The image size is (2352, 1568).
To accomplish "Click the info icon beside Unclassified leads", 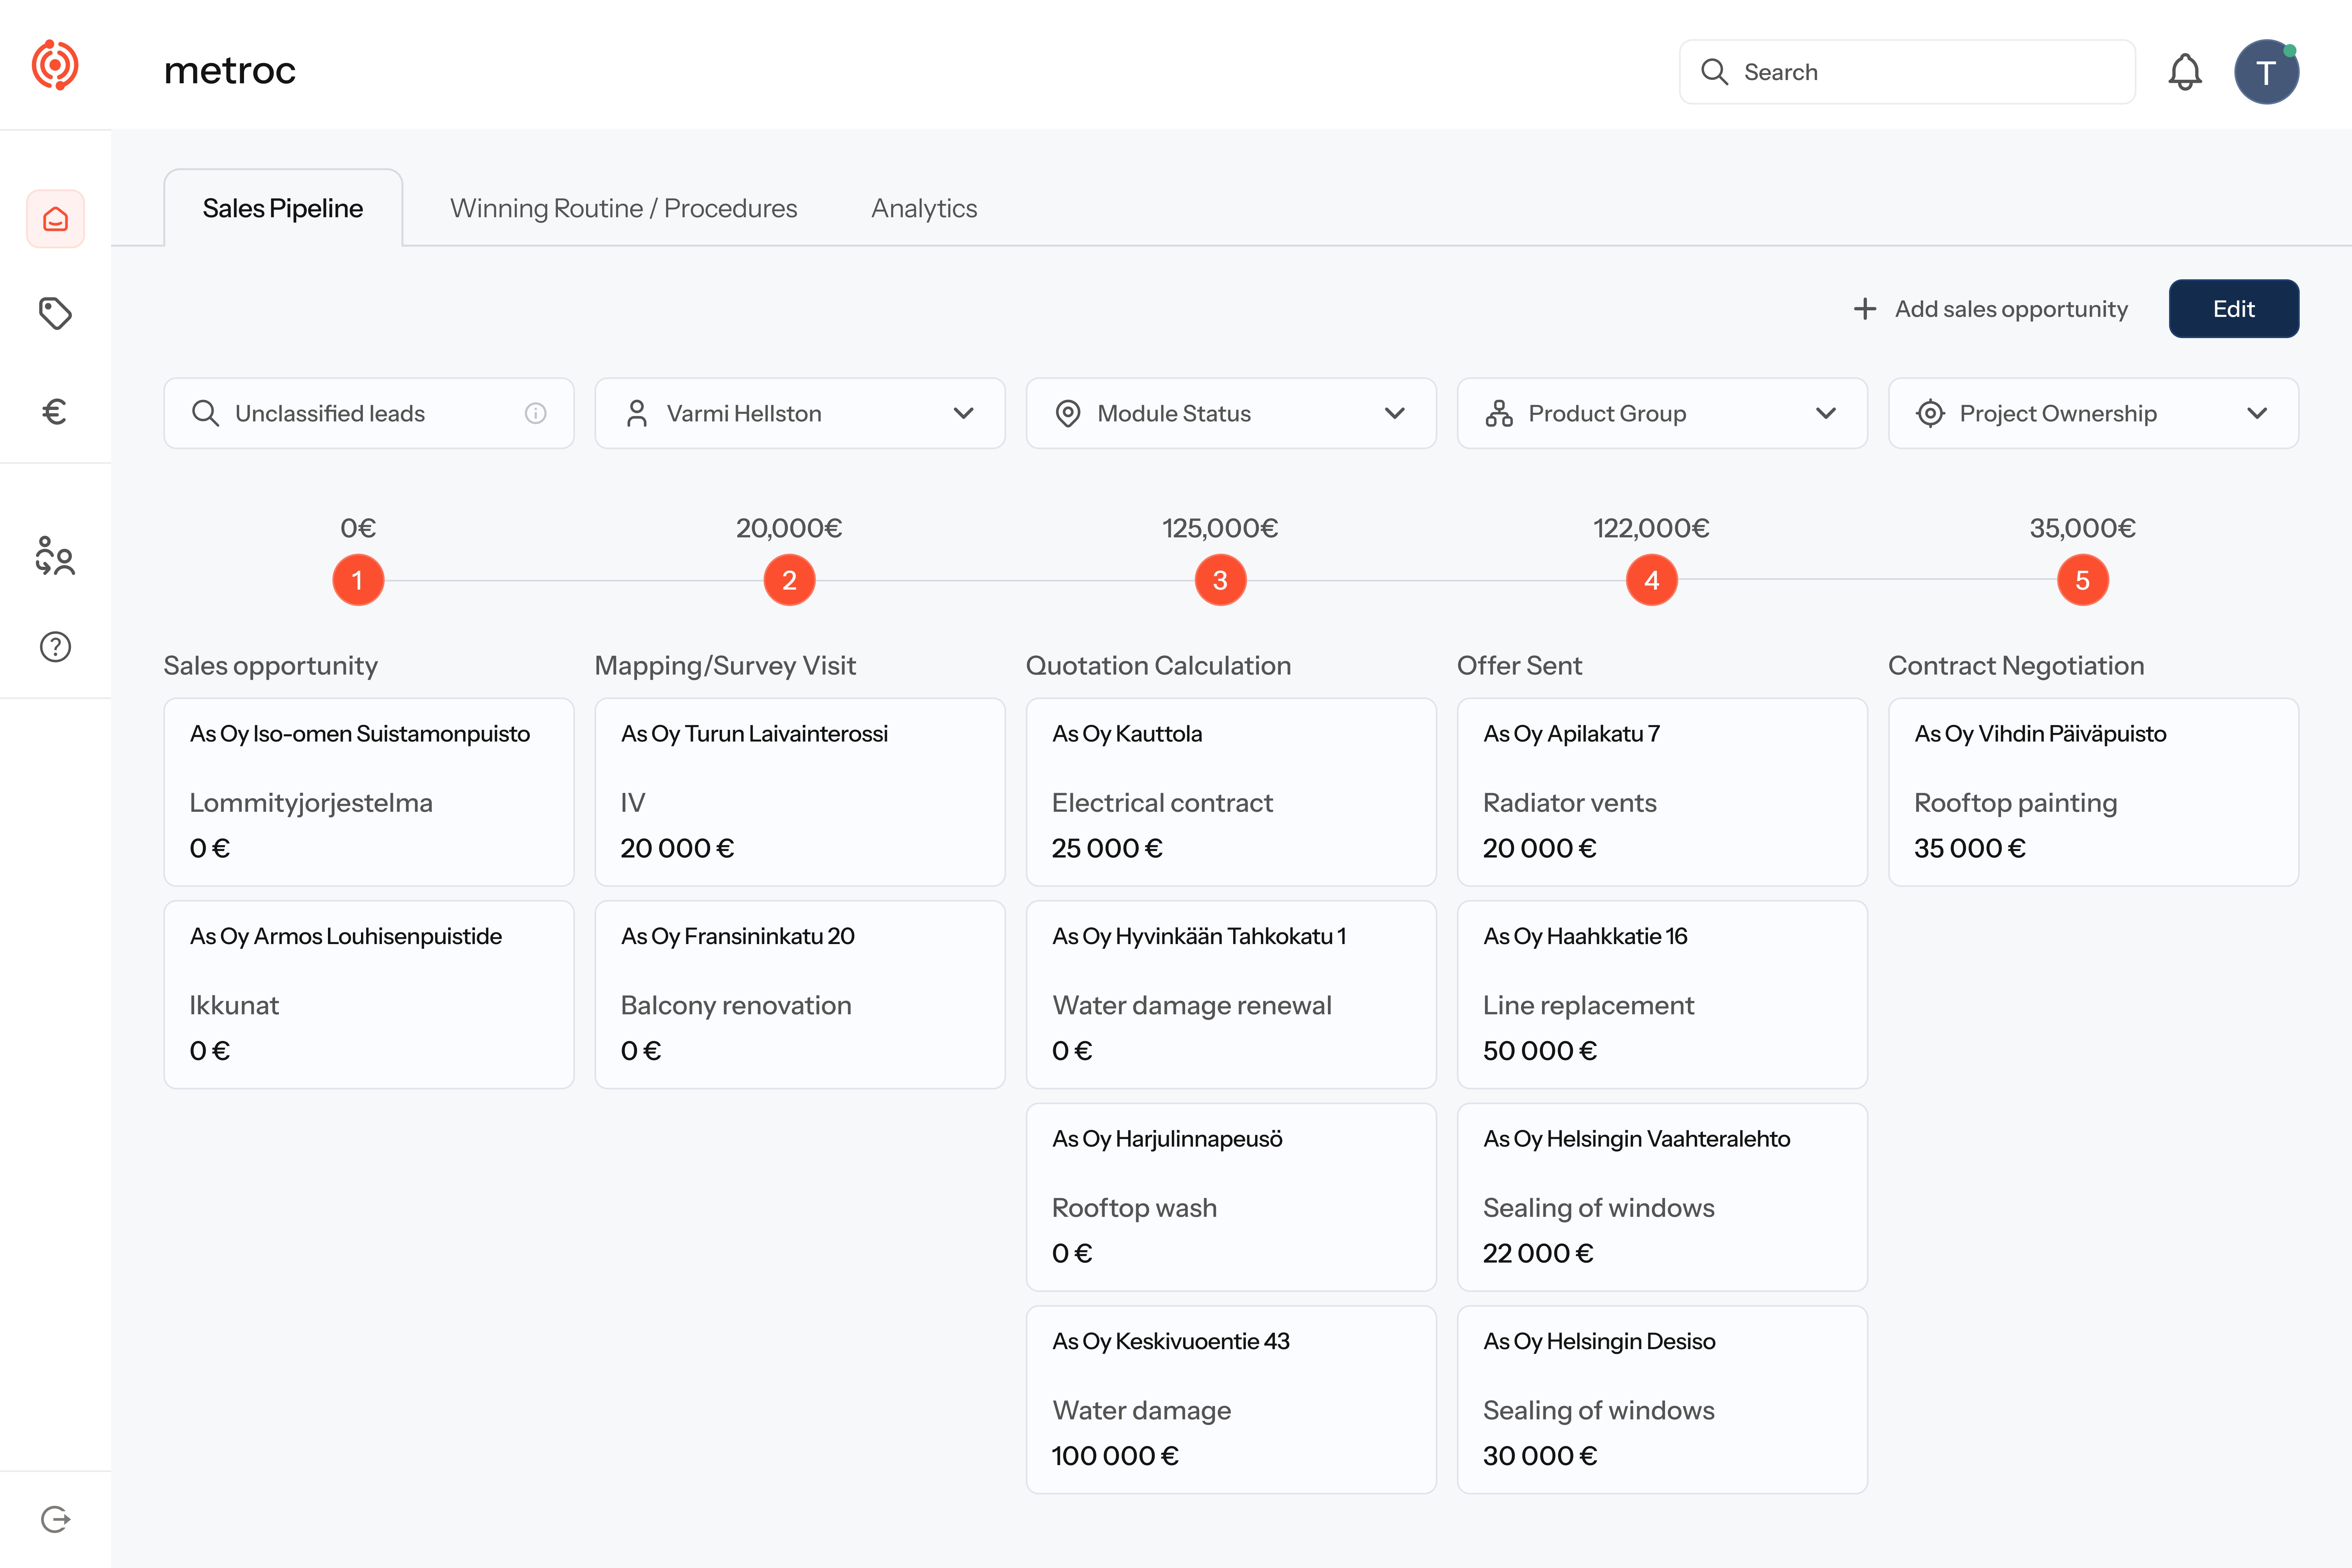I will pyautogui.click(x=536, y=413).
